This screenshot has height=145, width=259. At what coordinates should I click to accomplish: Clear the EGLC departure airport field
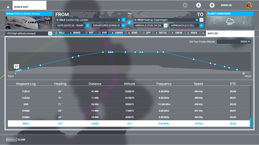(119, 20)
